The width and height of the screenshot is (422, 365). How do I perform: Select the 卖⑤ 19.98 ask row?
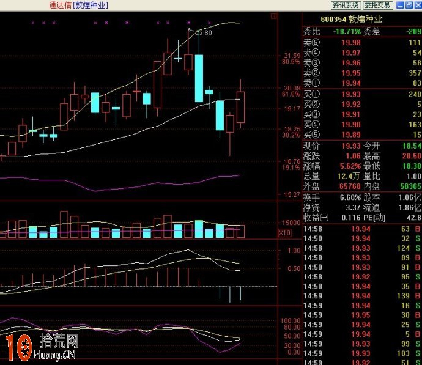[362, 43]
